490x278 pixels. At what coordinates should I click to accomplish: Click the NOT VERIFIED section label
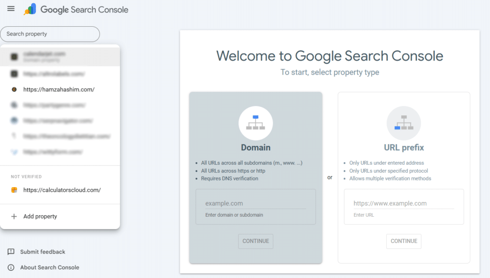click(26, 177)
